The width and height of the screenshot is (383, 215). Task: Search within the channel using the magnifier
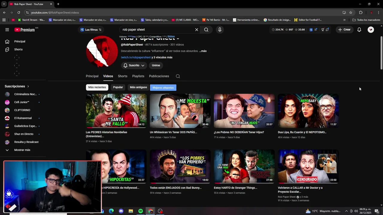[178, 76]
